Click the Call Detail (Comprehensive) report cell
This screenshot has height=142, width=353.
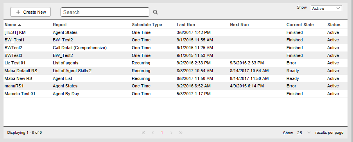pos(80,48)
